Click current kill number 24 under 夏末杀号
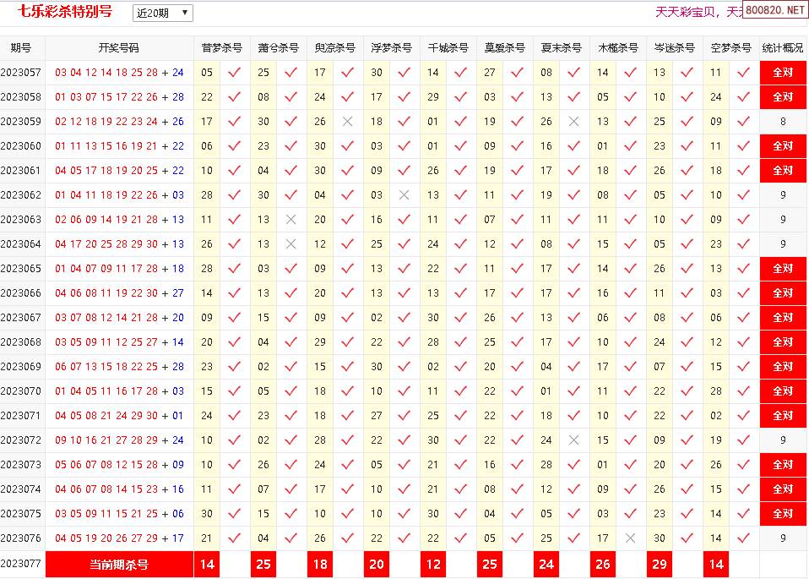Image resolution: width=809 pixels, height=579 pixels. point(546,564)
